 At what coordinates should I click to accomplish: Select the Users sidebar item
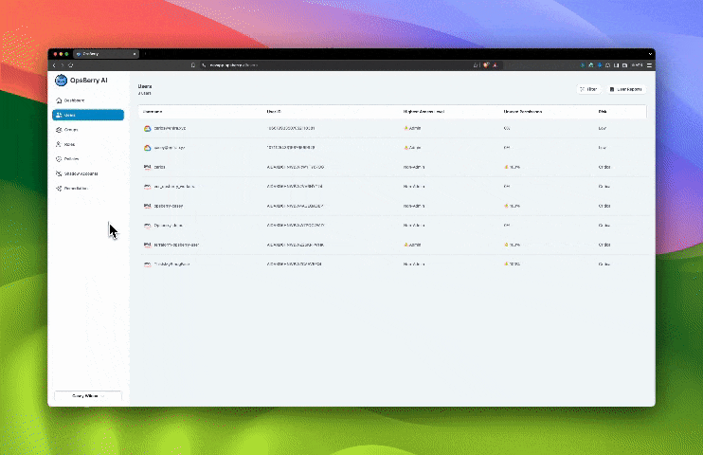point(87,115)
